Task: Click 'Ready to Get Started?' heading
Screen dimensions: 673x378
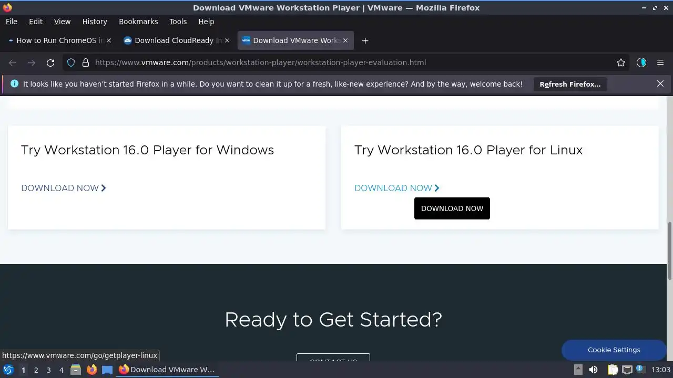Action: (x=333, y=319)
